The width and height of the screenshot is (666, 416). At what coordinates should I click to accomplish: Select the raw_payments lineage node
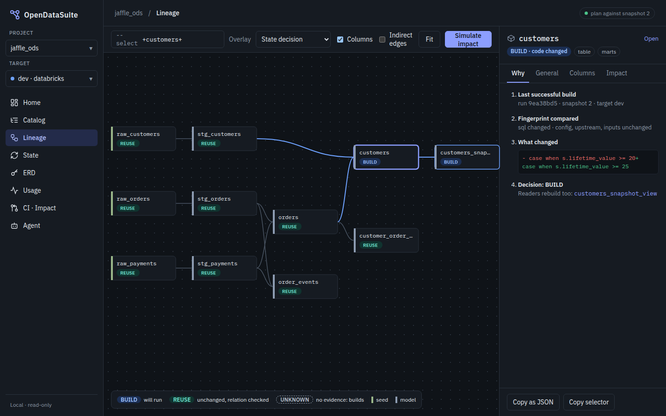click(x=143, y=268)
